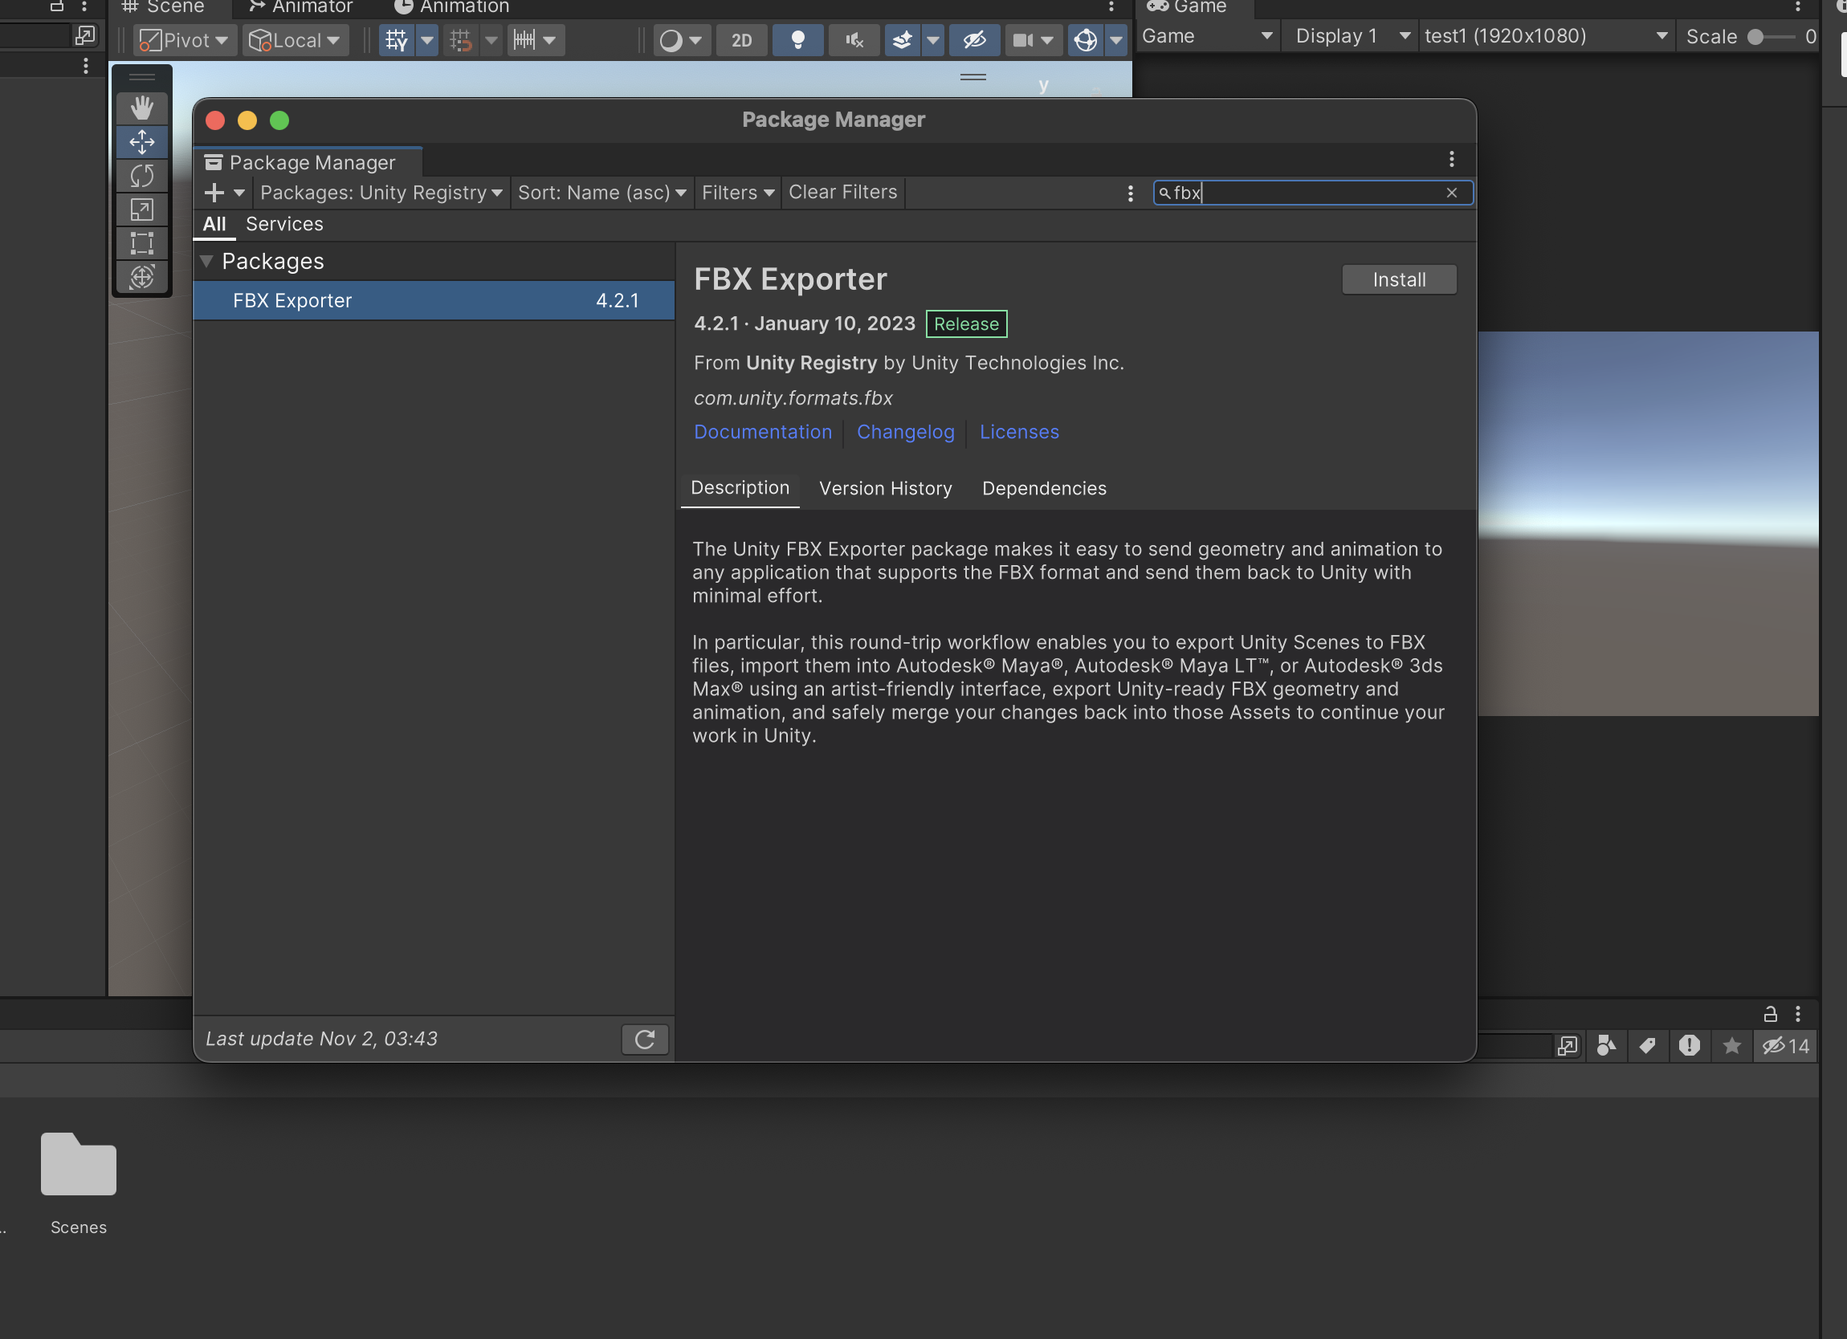Screen dimensions: 1847x1339
Task: Switch to the Animation tab
Action: click(452, 7)
